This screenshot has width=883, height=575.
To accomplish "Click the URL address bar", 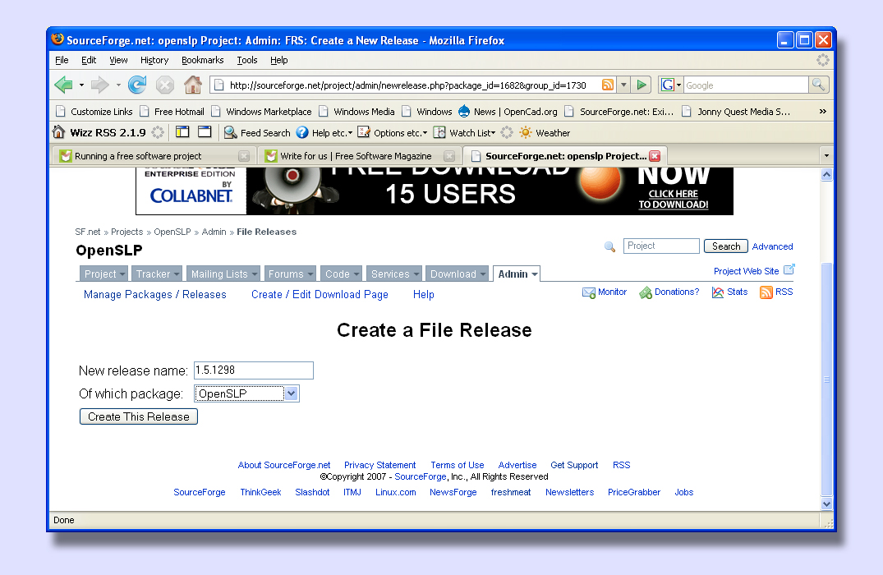I will pos(407,85).
